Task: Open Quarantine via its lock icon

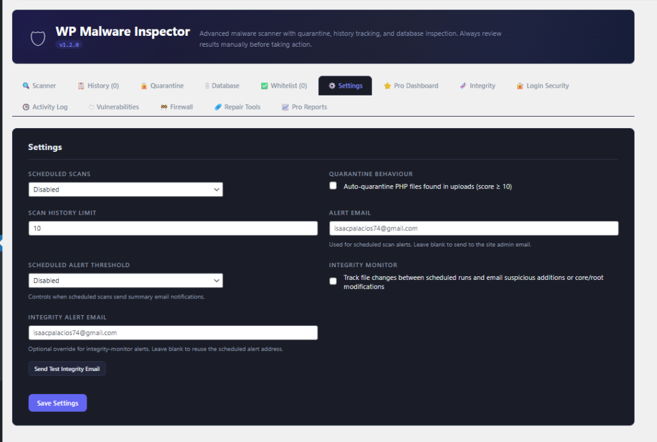Action: (x=144, y=85)
